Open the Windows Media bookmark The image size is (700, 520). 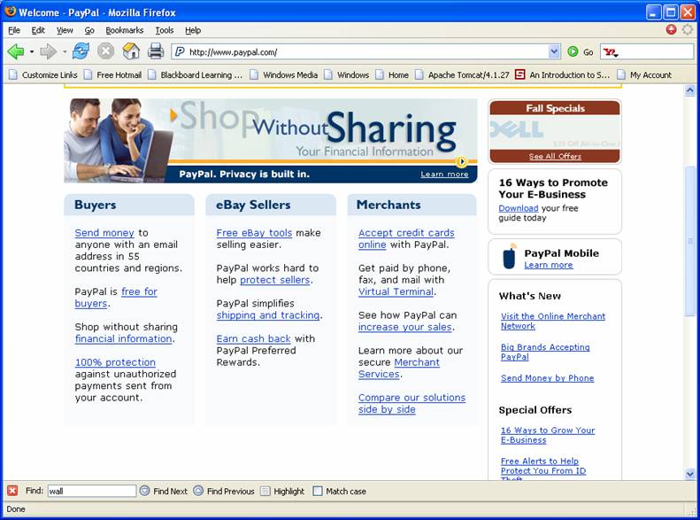click(x=284, y=75)
